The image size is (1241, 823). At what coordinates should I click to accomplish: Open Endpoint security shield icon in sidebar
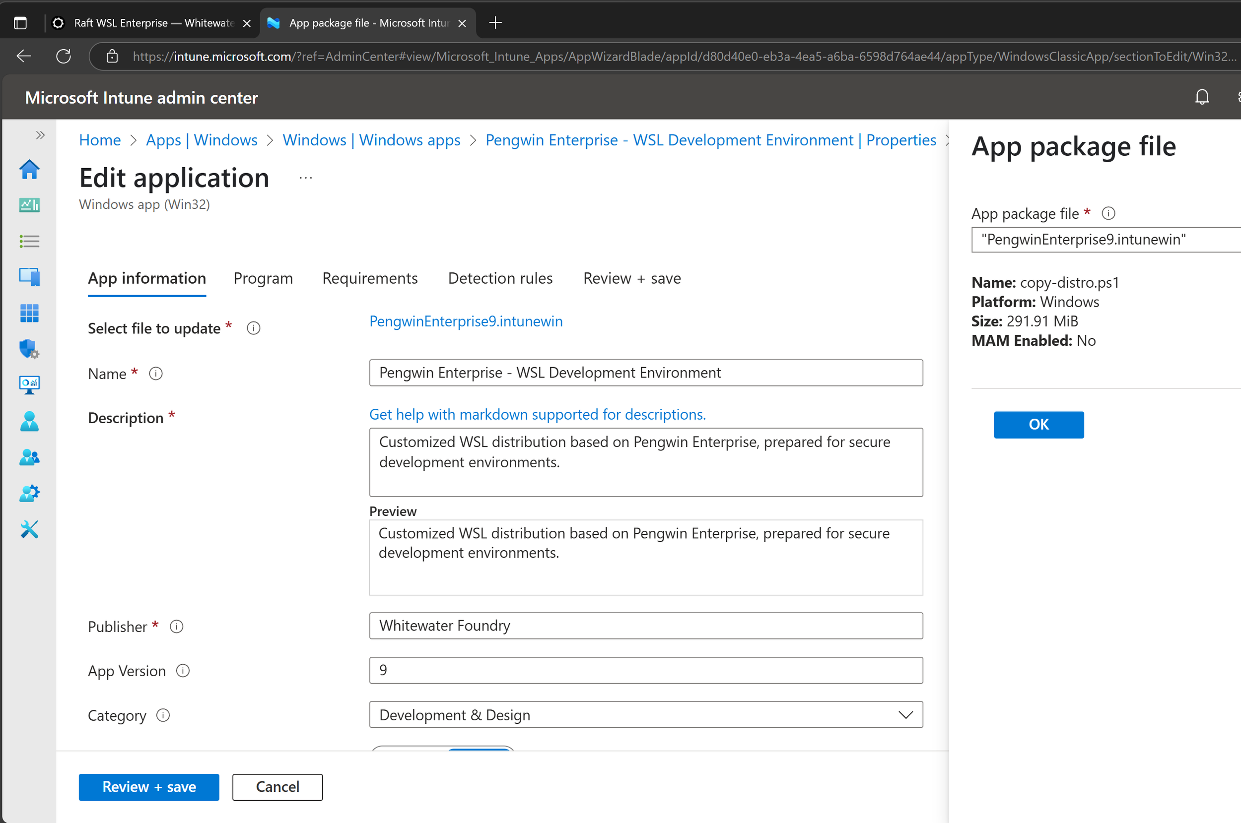[x=29, y=349]
